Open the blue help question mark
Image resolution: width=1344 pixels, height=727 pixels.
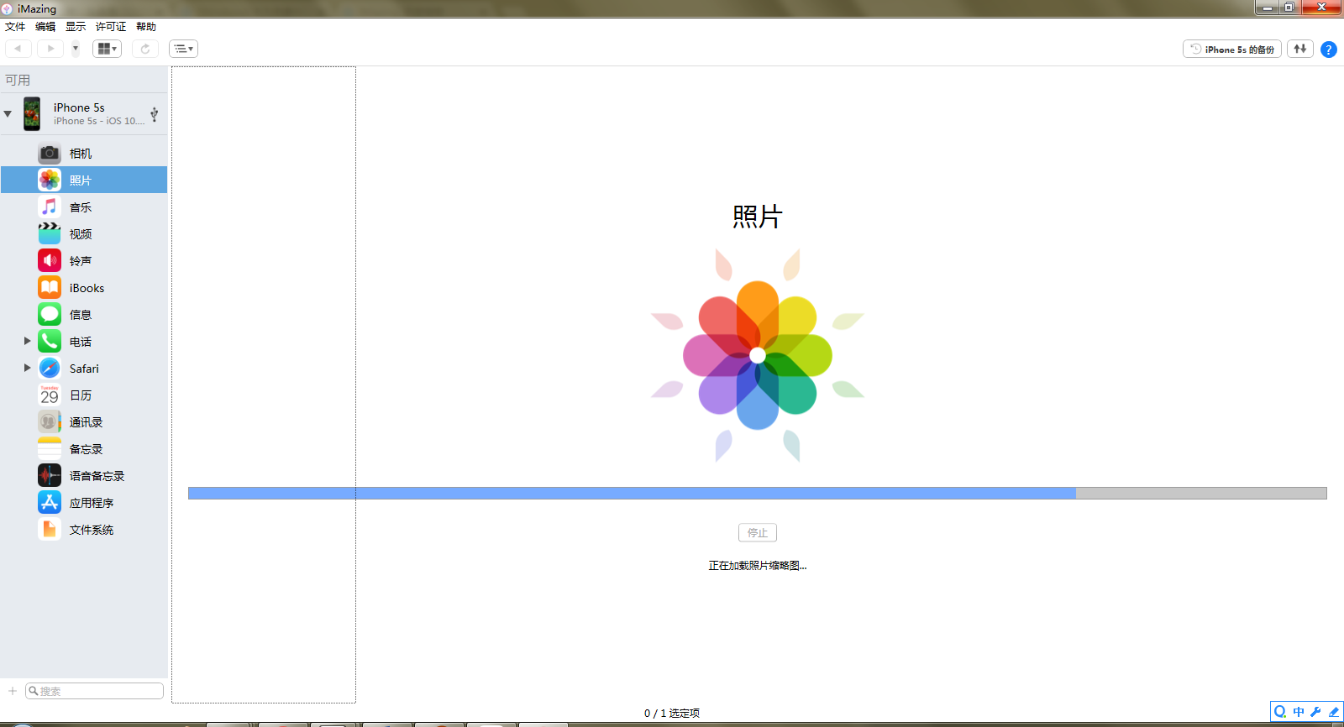1329,50
